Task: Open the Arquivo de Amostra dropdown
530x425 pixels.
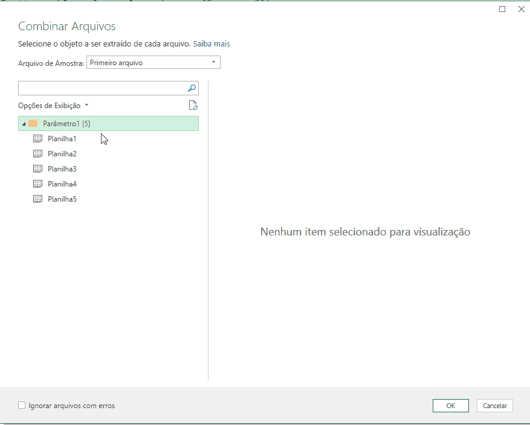Action: (213, 62)
